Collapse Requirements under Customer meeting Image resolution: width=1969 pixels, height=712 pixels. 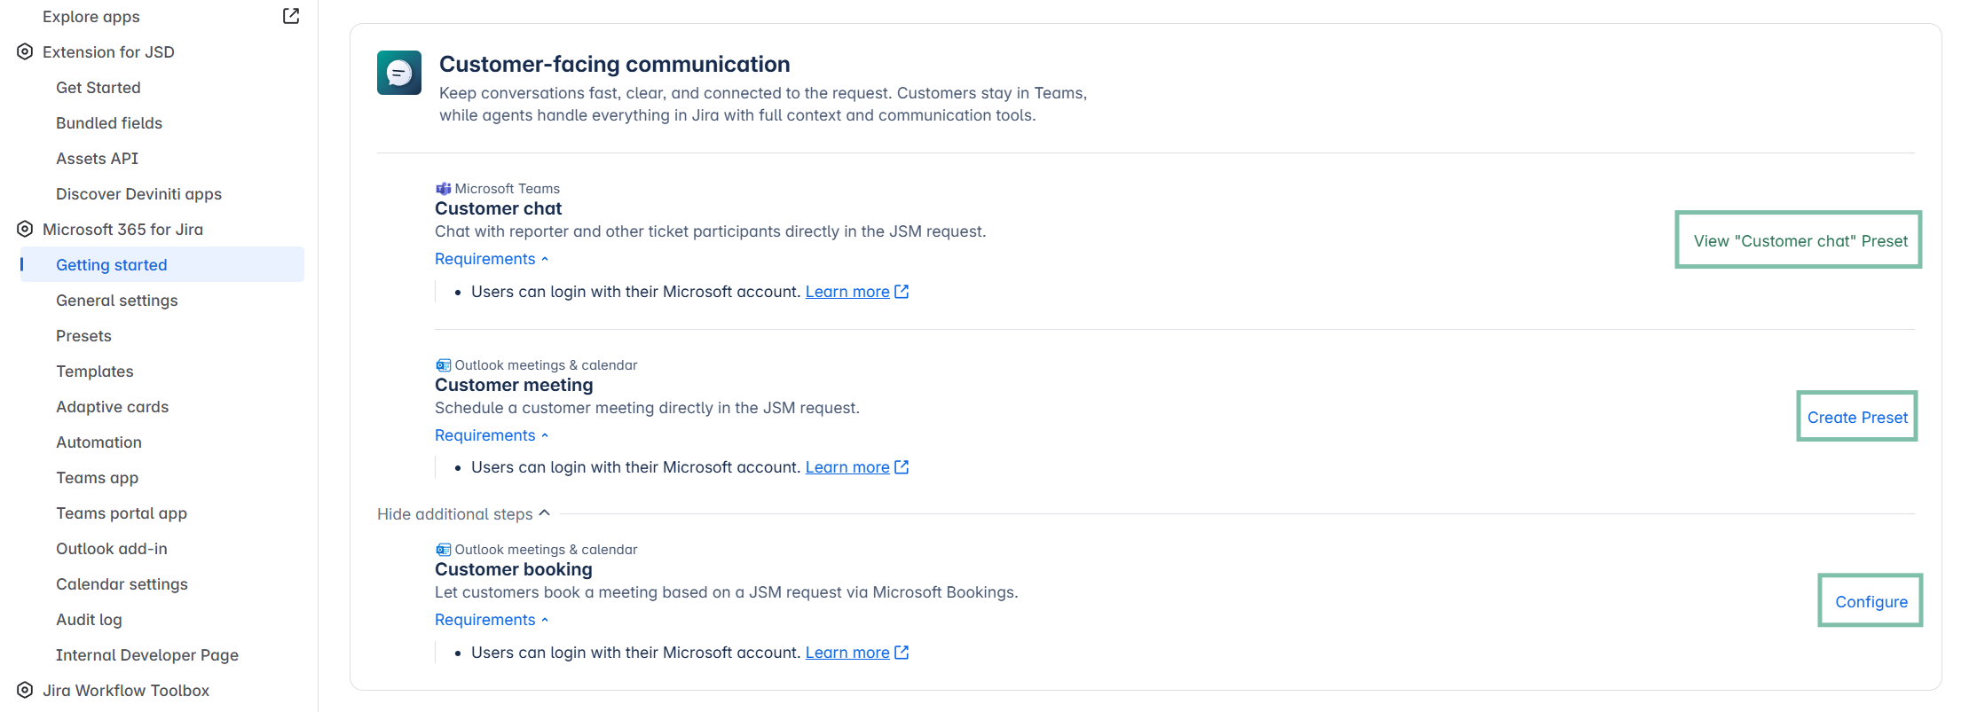click(x=492, y=435)
